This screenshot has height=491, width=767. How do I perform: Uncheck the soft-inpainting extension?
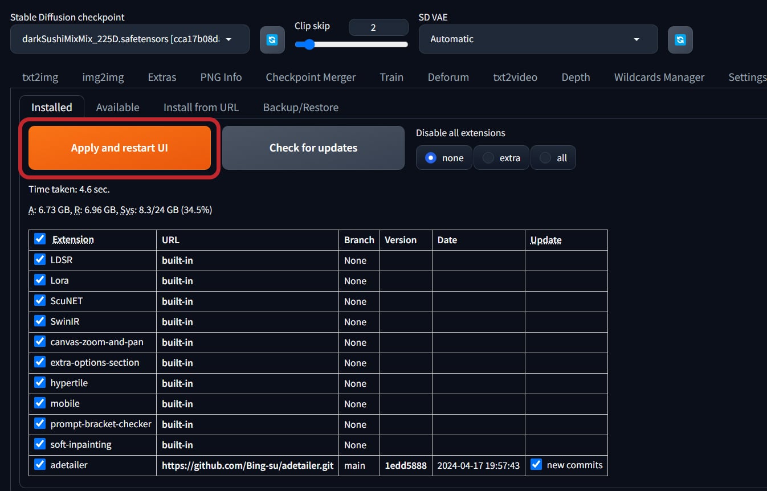click(40, 444)
